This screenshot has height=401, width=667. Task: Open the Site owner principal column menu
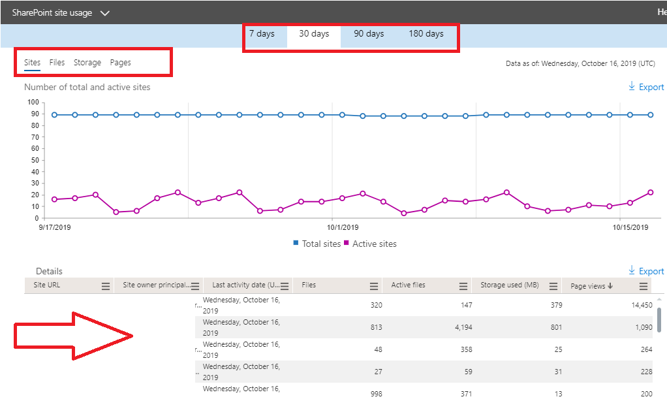196,285
